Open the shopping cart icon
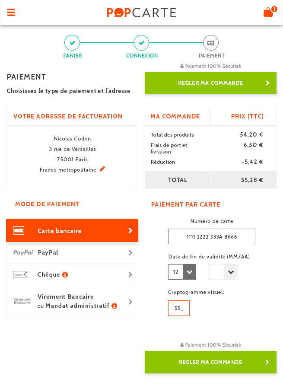283x389 pixels. point(268,12)
